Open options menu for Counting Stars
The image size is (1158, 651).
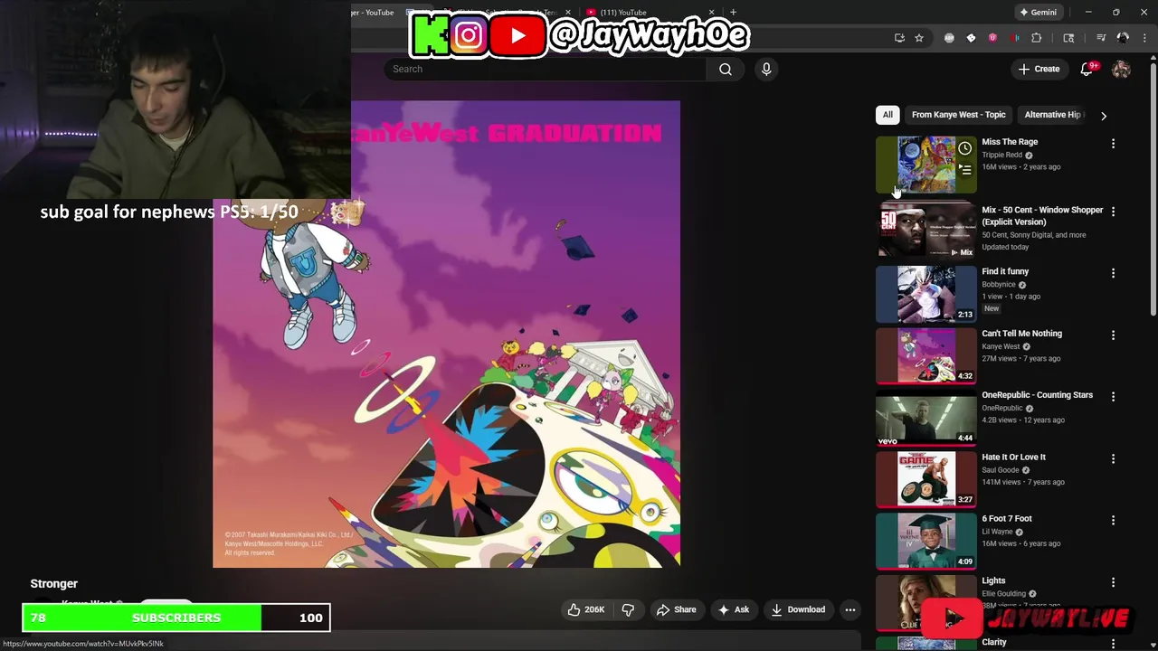[x=1114, y=397]
